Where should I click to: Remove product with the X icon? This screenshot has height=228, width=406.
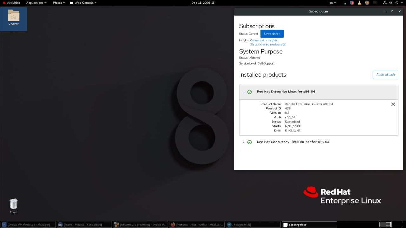[393, 104]
